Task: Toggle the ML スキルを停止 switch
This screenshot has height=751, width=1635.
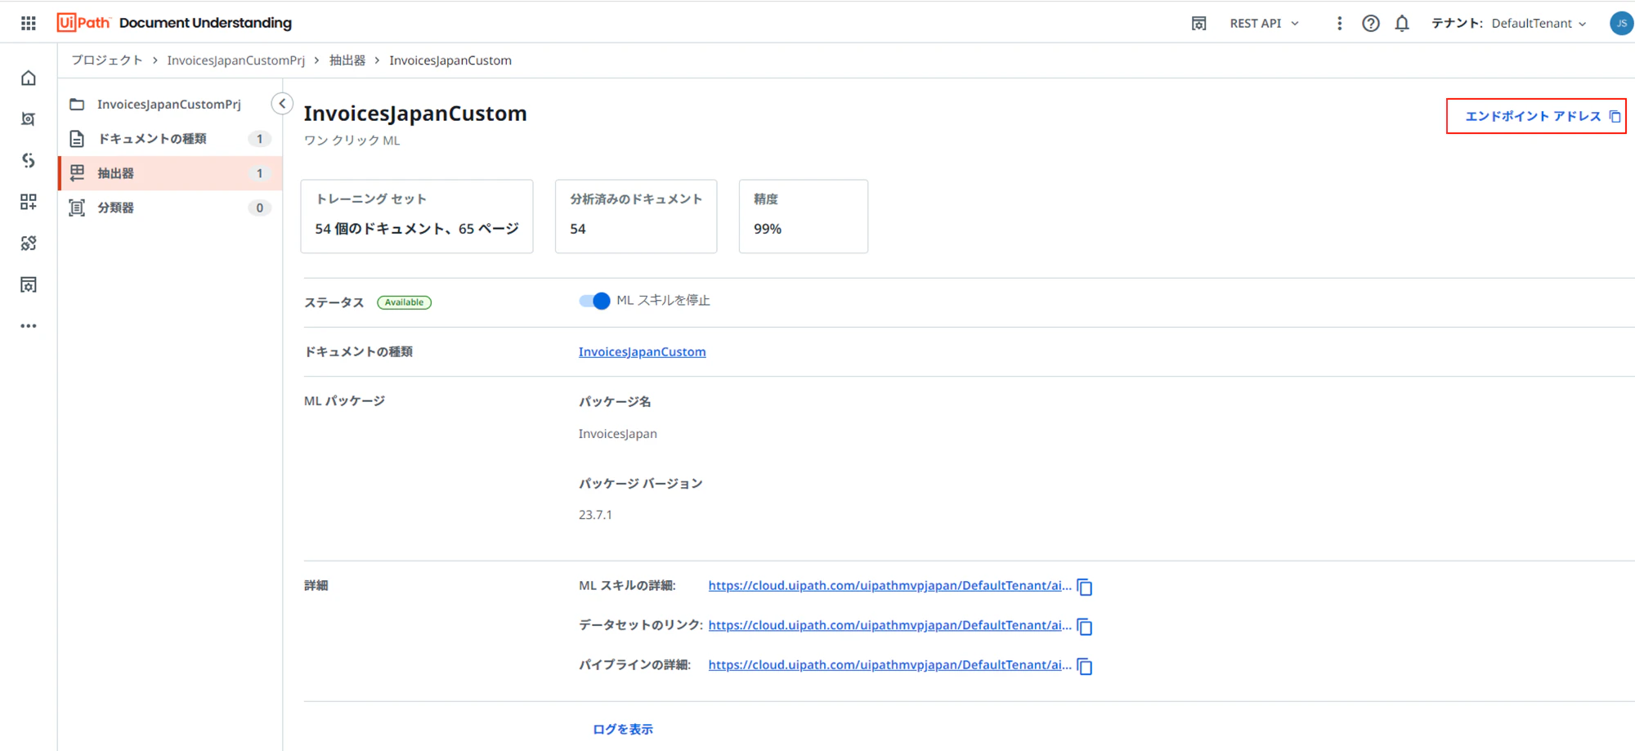Action: pos(594,301)
